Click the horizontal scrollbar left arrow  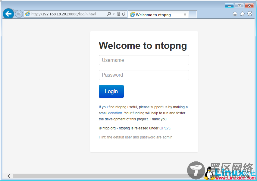point(9,176)
